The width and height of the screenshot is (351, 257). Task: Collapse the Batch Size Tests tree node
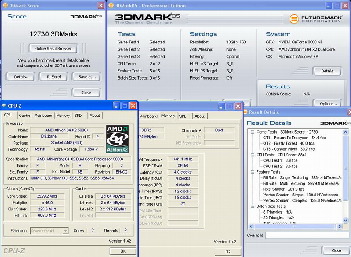click(253, 206)
